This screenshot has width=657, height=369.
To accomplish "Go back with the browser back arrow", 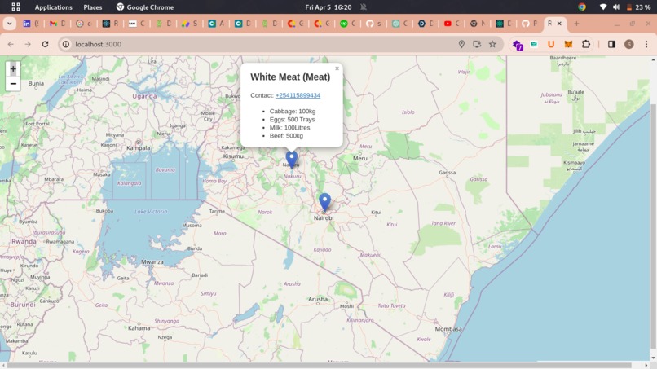I will point(11,44).
